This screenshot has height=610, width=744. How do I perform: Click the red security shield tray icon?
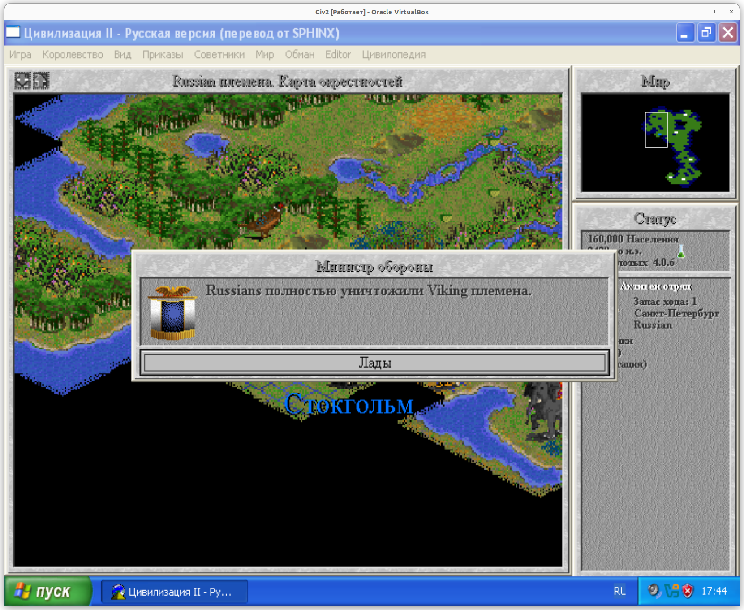pos(688,591)
